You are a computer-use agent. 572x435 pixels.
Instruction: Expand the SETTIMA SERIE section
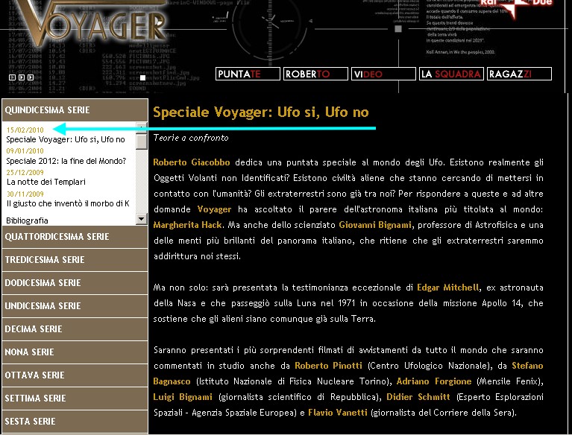(x=75, y=399)
